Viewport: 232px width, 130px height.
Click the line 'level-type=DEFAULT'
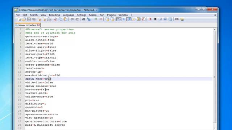(41, 58)
